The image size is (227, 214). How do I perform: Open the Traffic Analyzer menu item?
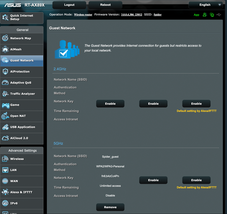tap(22, 94)
